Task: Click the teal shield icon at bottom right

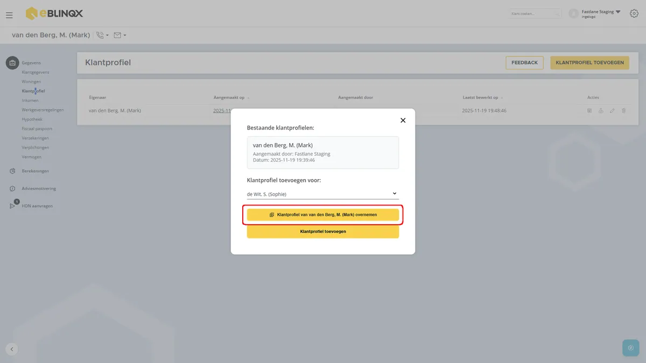Action: click(x=630, y=348)
